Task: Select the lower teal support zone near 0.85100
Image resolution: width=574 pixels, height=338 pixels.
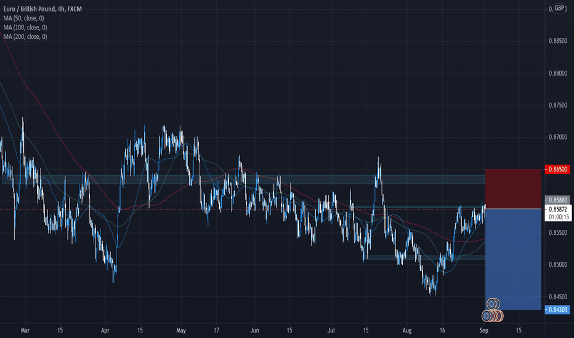Action: coord(426,257)
